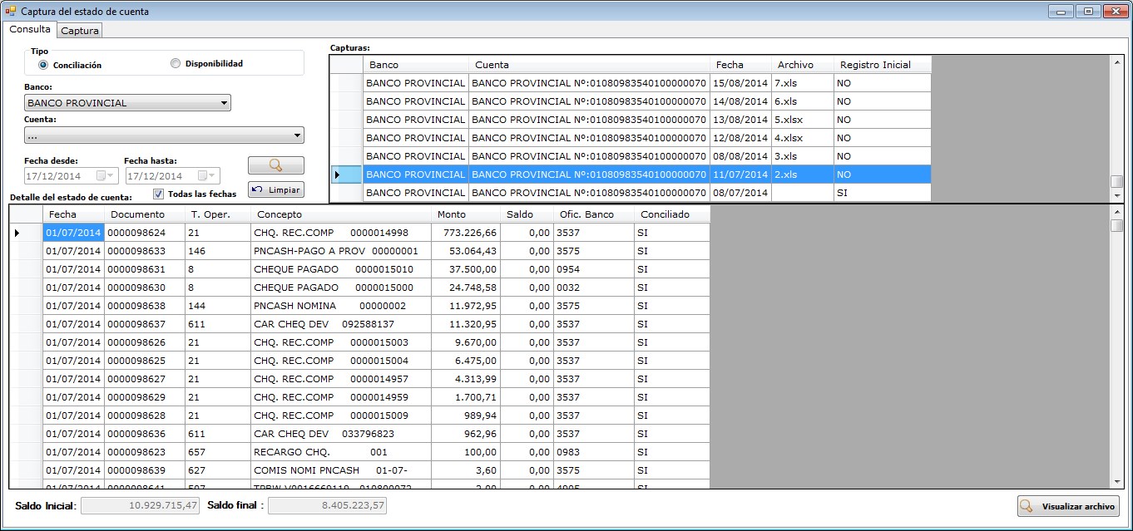Click the Visualizar archivo button

[1068, 506]
